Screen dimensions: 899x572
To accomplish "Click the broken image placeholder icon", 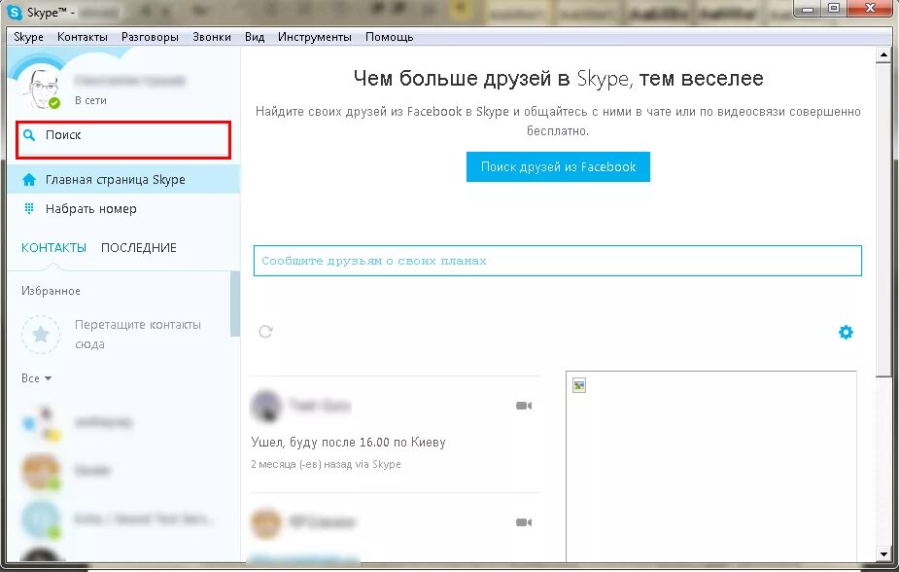I will click(x=579, y=385).
